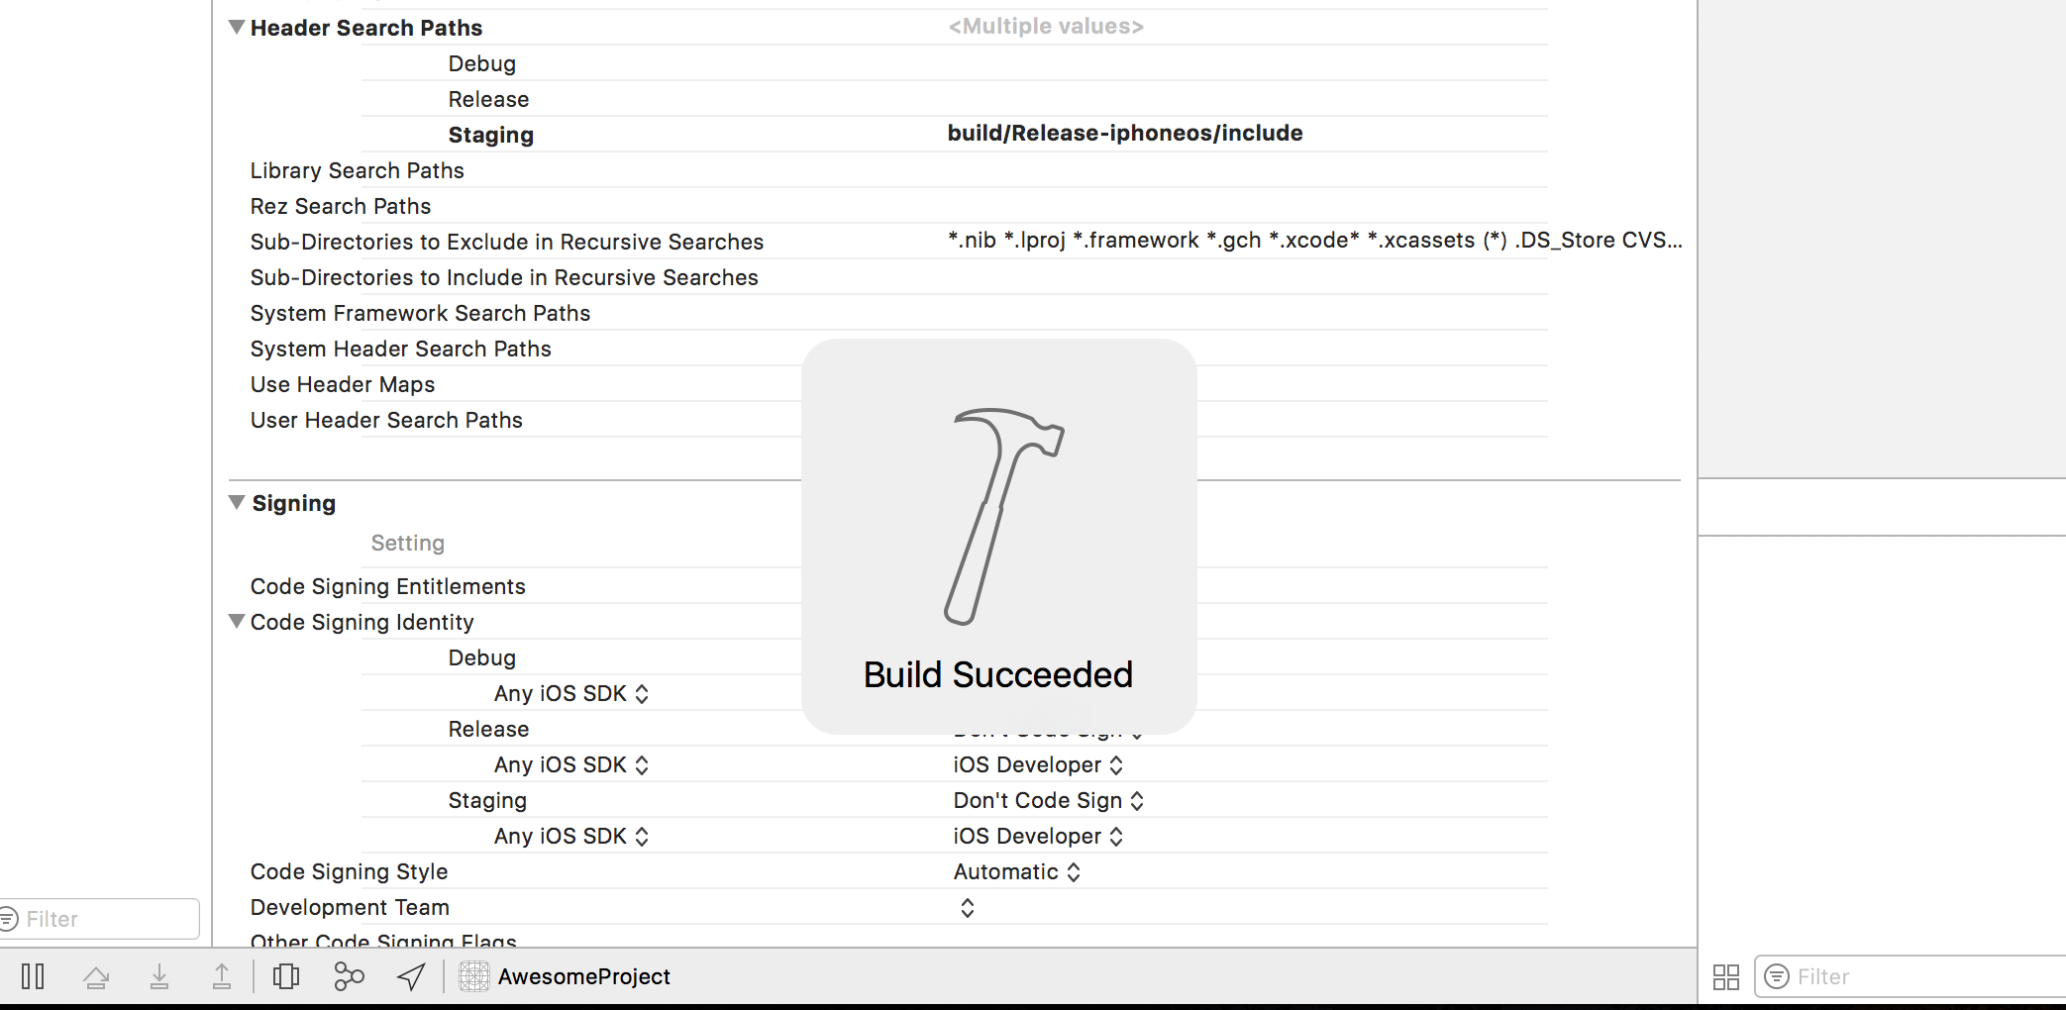
Task: Click the Step Into debug icon
Action: point(159,976)
